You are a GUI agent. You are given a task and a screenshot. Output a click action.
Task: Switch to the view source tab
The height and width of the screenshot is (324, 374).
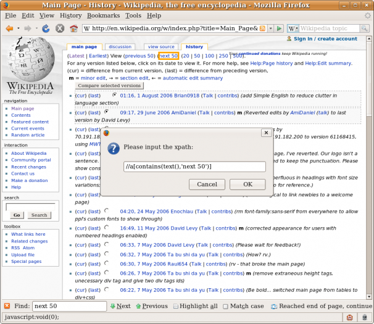click(161, 47)
